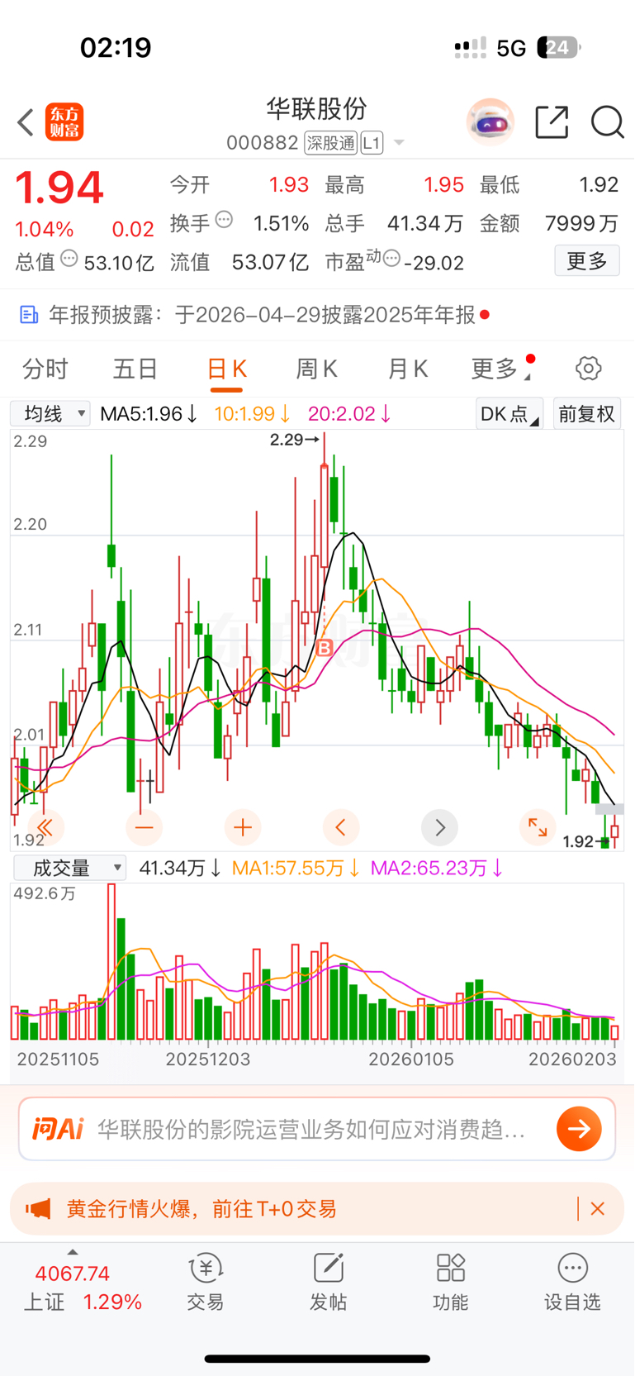Zoom in chart with plus icon
This screenshot has width=635, height=1376.
[243, 827]
